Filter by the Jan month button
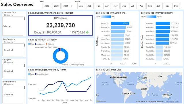 (x=81, y=6)
